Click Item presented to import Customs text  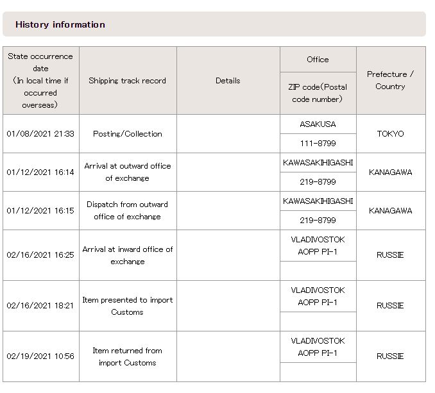(128, 306)
